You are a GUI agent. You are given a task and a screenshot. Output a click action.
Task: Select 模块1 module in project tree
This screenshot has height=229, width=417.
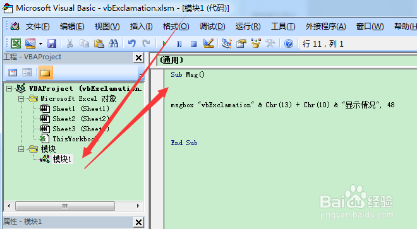coord(62,159)
